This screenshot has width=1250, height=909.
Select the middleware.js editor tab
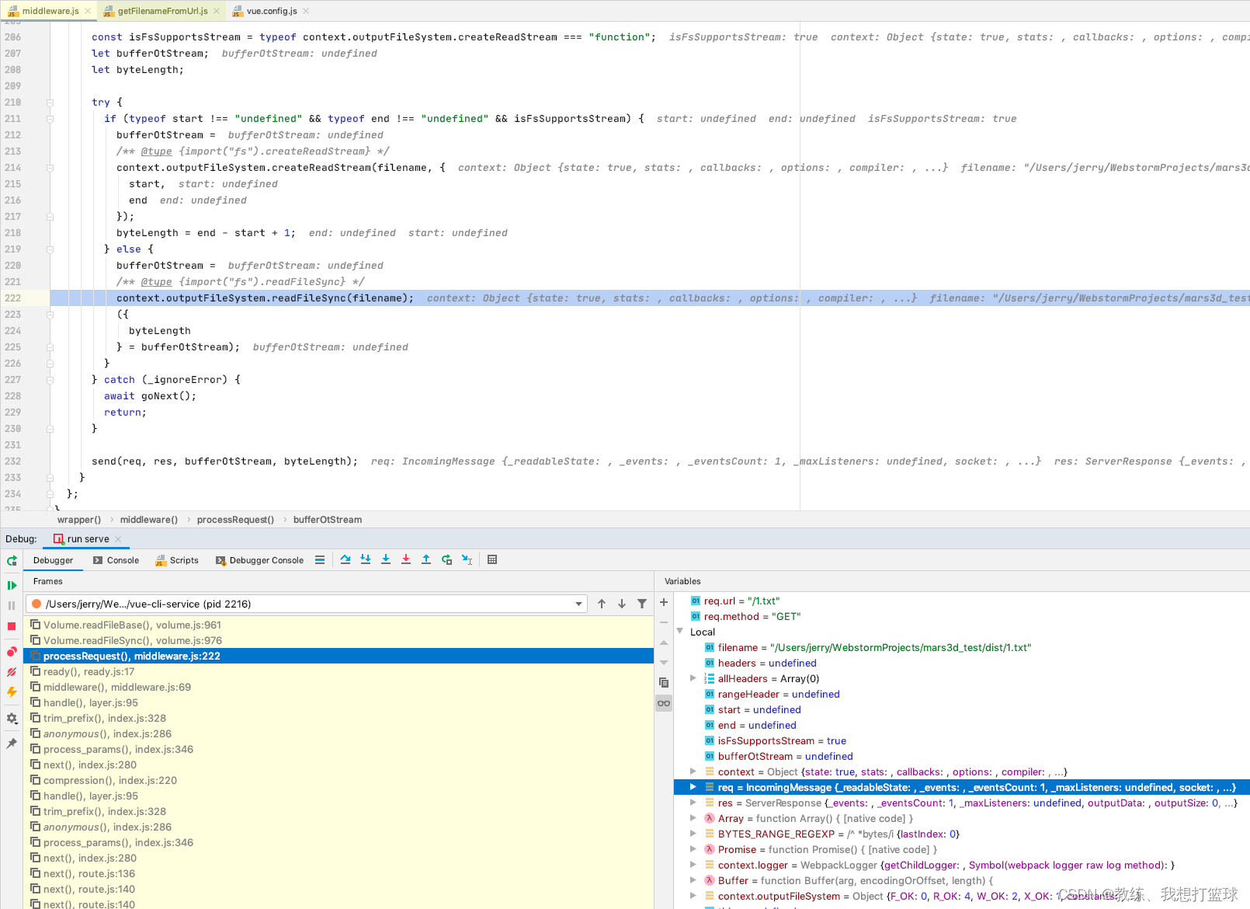pyautogui.click(x=50, y=11)
